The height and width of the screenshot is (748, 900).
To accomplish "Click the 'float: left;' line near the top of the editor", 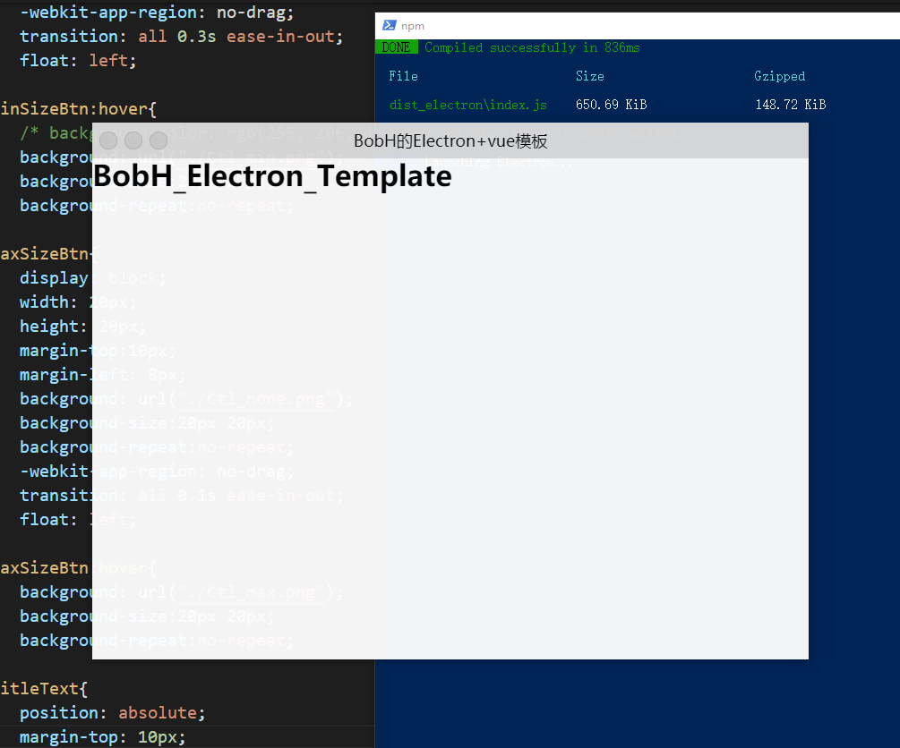I will point(78,60).
